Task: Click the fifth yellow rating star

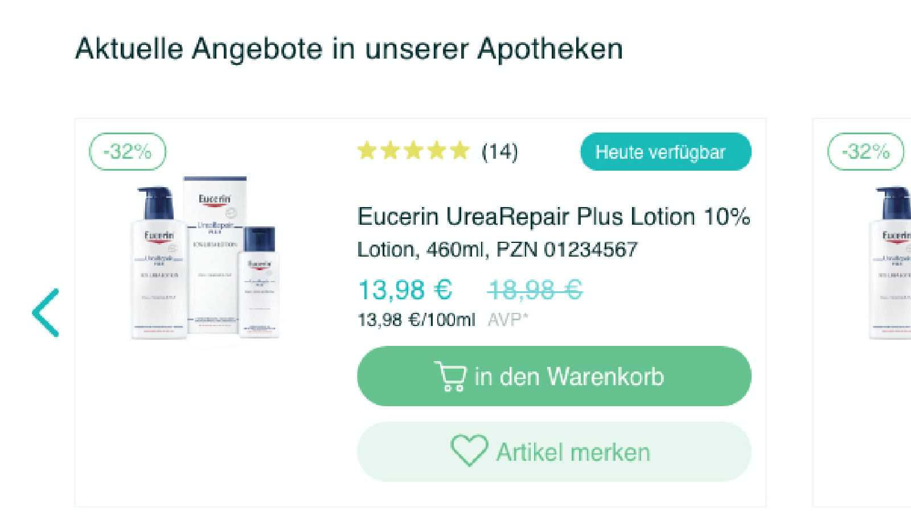Action: pyautogui.click(x=459, y=151)
